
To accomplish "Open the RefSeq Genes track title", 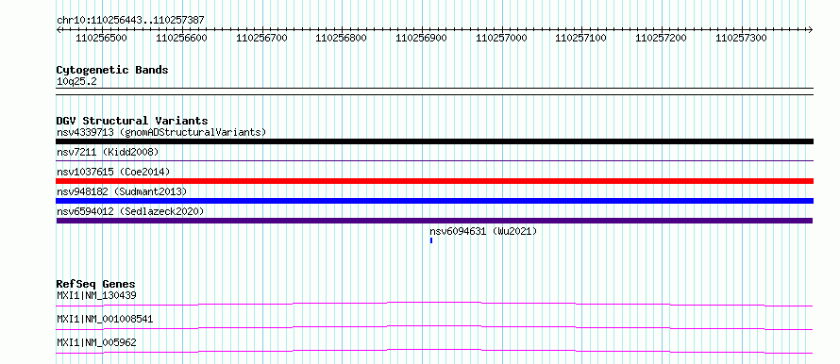I will [96, 284].
